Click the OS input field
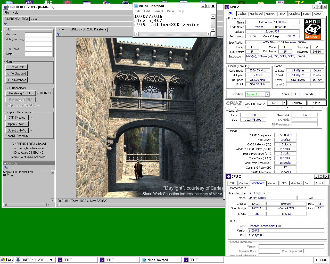The height and width of the screenshot is (264, 330). coord(39,44)
